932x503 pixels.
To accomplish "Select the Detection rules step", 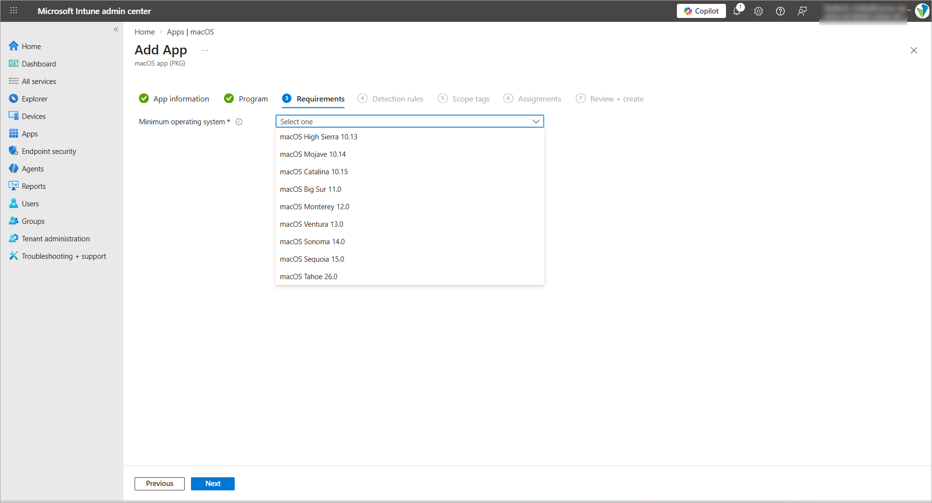I will (x=391, y=99).
